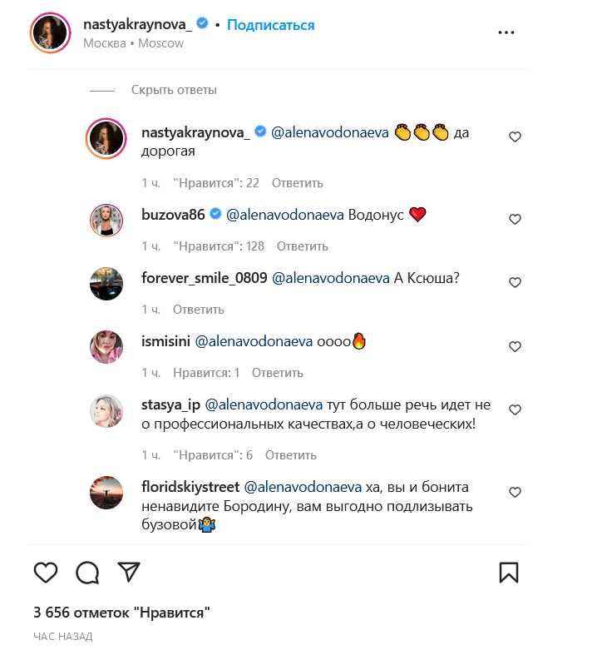View the 3 656 post likes list
The image size is (607, 665).
tap(121, 613)
